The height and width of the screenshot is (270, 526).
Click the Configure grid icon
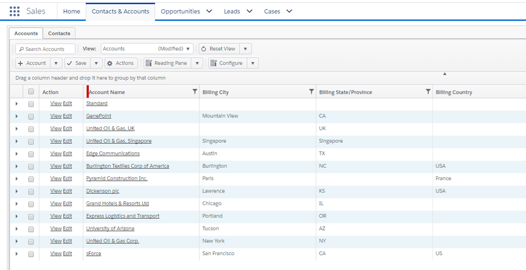pyautogui.click(x=213, y=63)
